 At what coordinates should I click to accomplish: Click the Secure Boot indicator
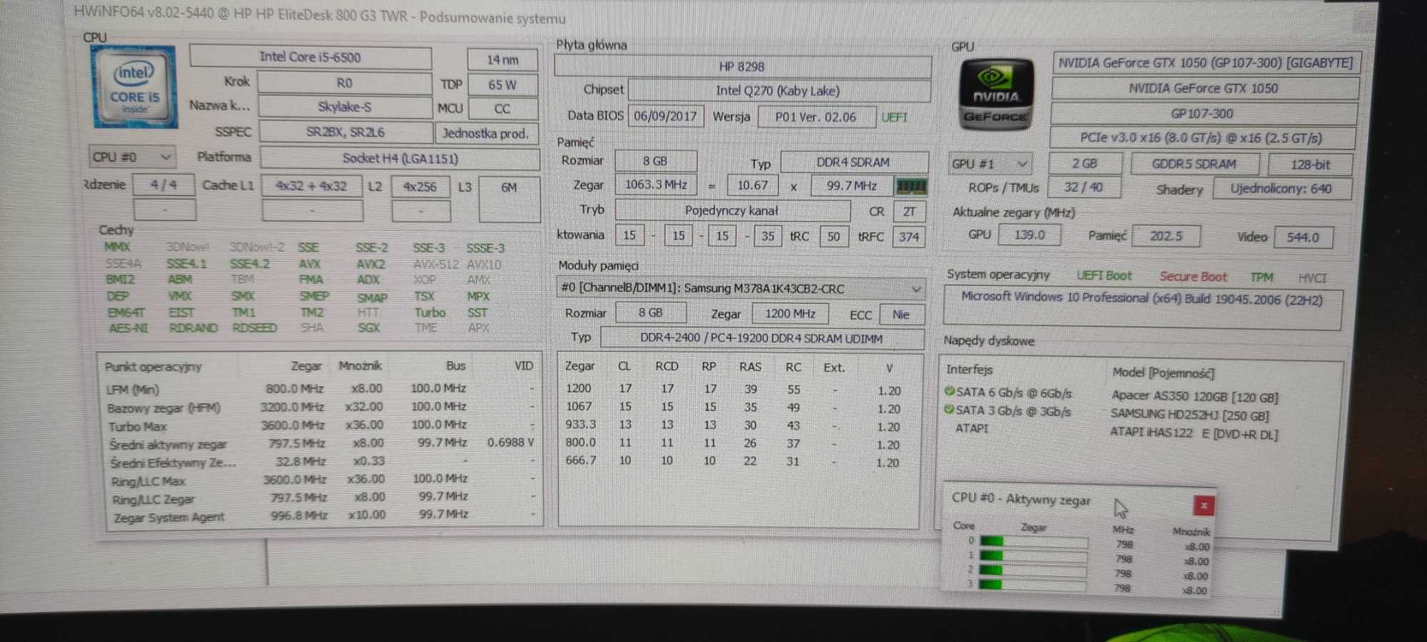tap(1193, 277)
